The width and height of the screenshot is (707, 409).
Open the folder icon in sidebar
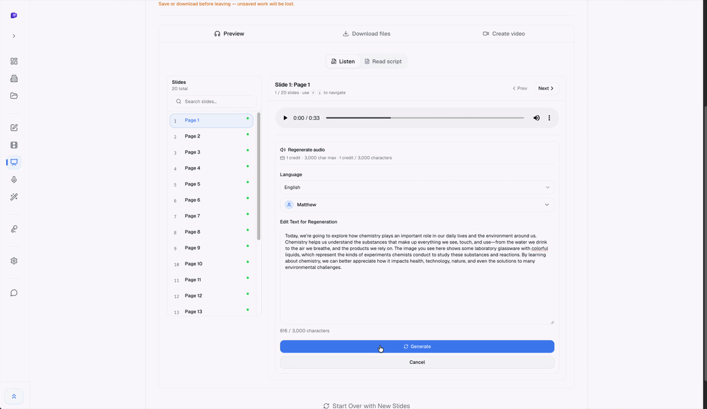click(14, 95)
